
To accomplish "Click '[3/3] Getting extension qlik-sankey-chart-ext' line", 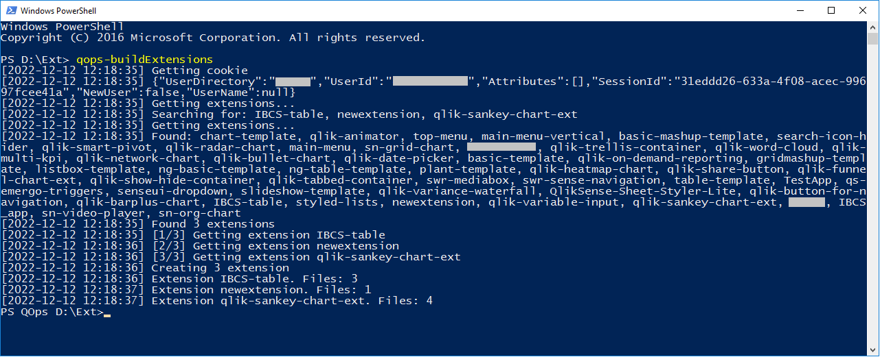I will (x=231, y=257).
